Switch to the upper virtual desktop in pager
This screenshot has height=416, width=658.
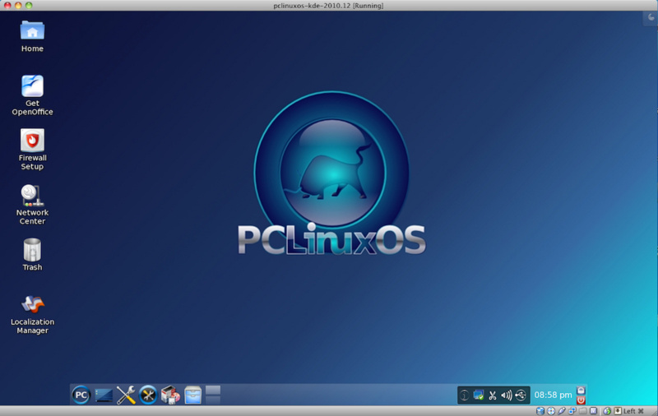click(213, 391)
